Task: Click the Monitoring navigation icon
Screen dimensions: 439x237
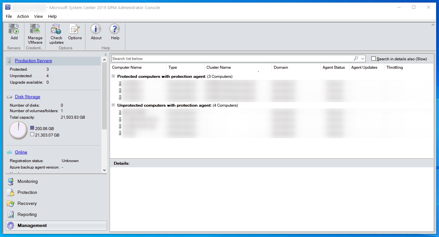Action: pos(11,182)
